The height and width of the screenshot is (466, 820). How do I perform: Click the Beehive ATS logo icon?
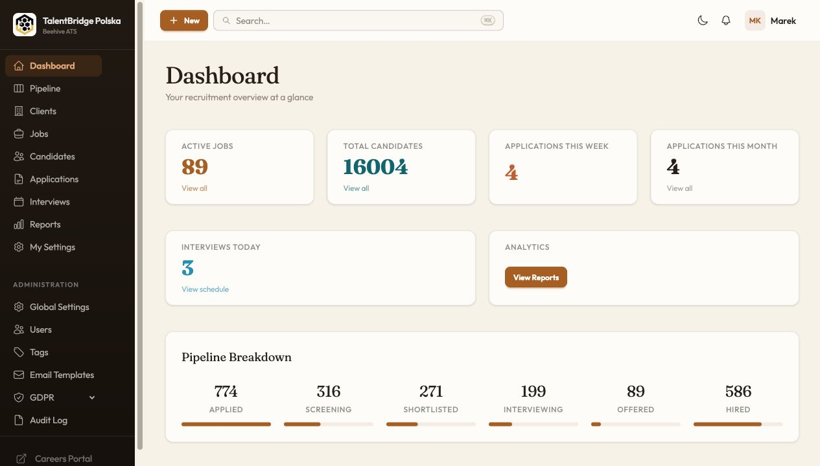pos(25,25)
